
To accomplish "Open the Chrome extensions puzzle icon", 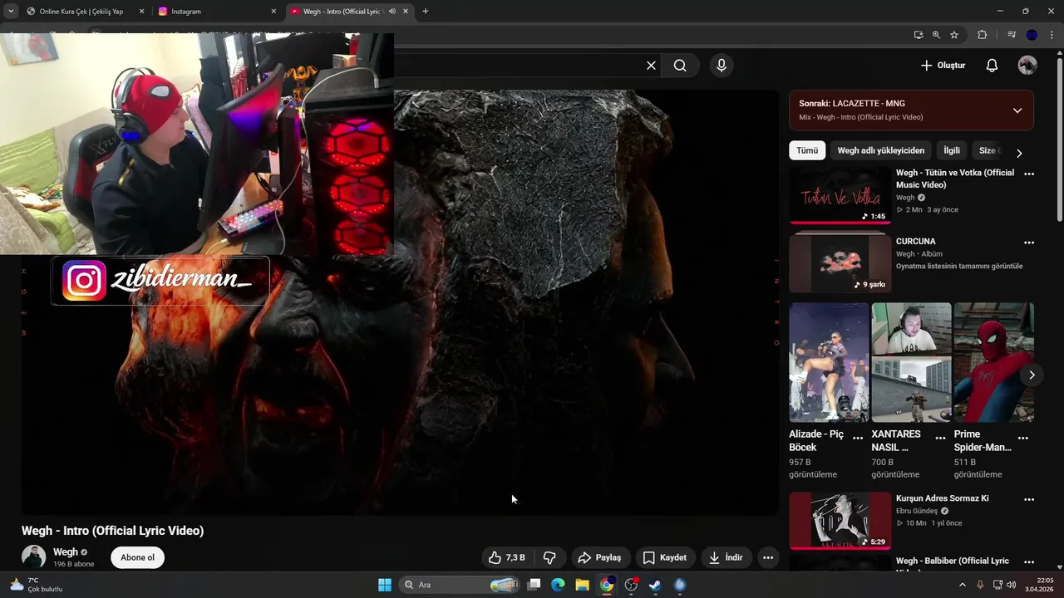I will coord(983,35).
